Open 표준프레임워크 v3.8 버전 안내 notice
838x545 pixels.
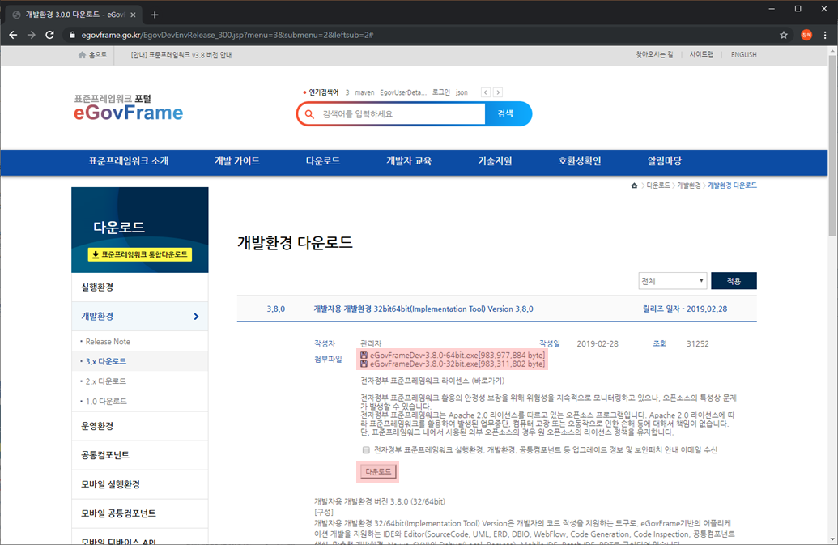pyautogui.click(x=181, y=55)
